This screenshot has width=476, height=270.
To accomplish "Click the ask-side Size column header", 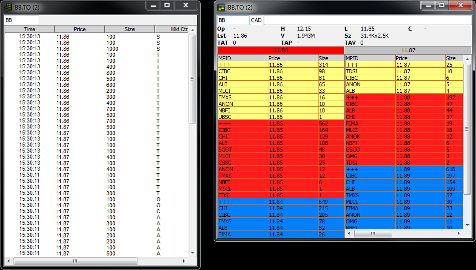I will [x=451, y=58].
